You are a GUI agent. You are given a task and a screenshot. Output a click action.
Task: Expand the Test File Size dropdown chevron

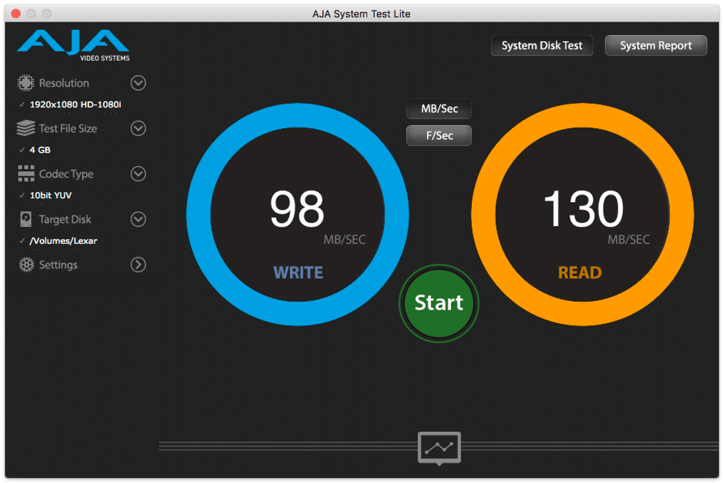point(138,129)
